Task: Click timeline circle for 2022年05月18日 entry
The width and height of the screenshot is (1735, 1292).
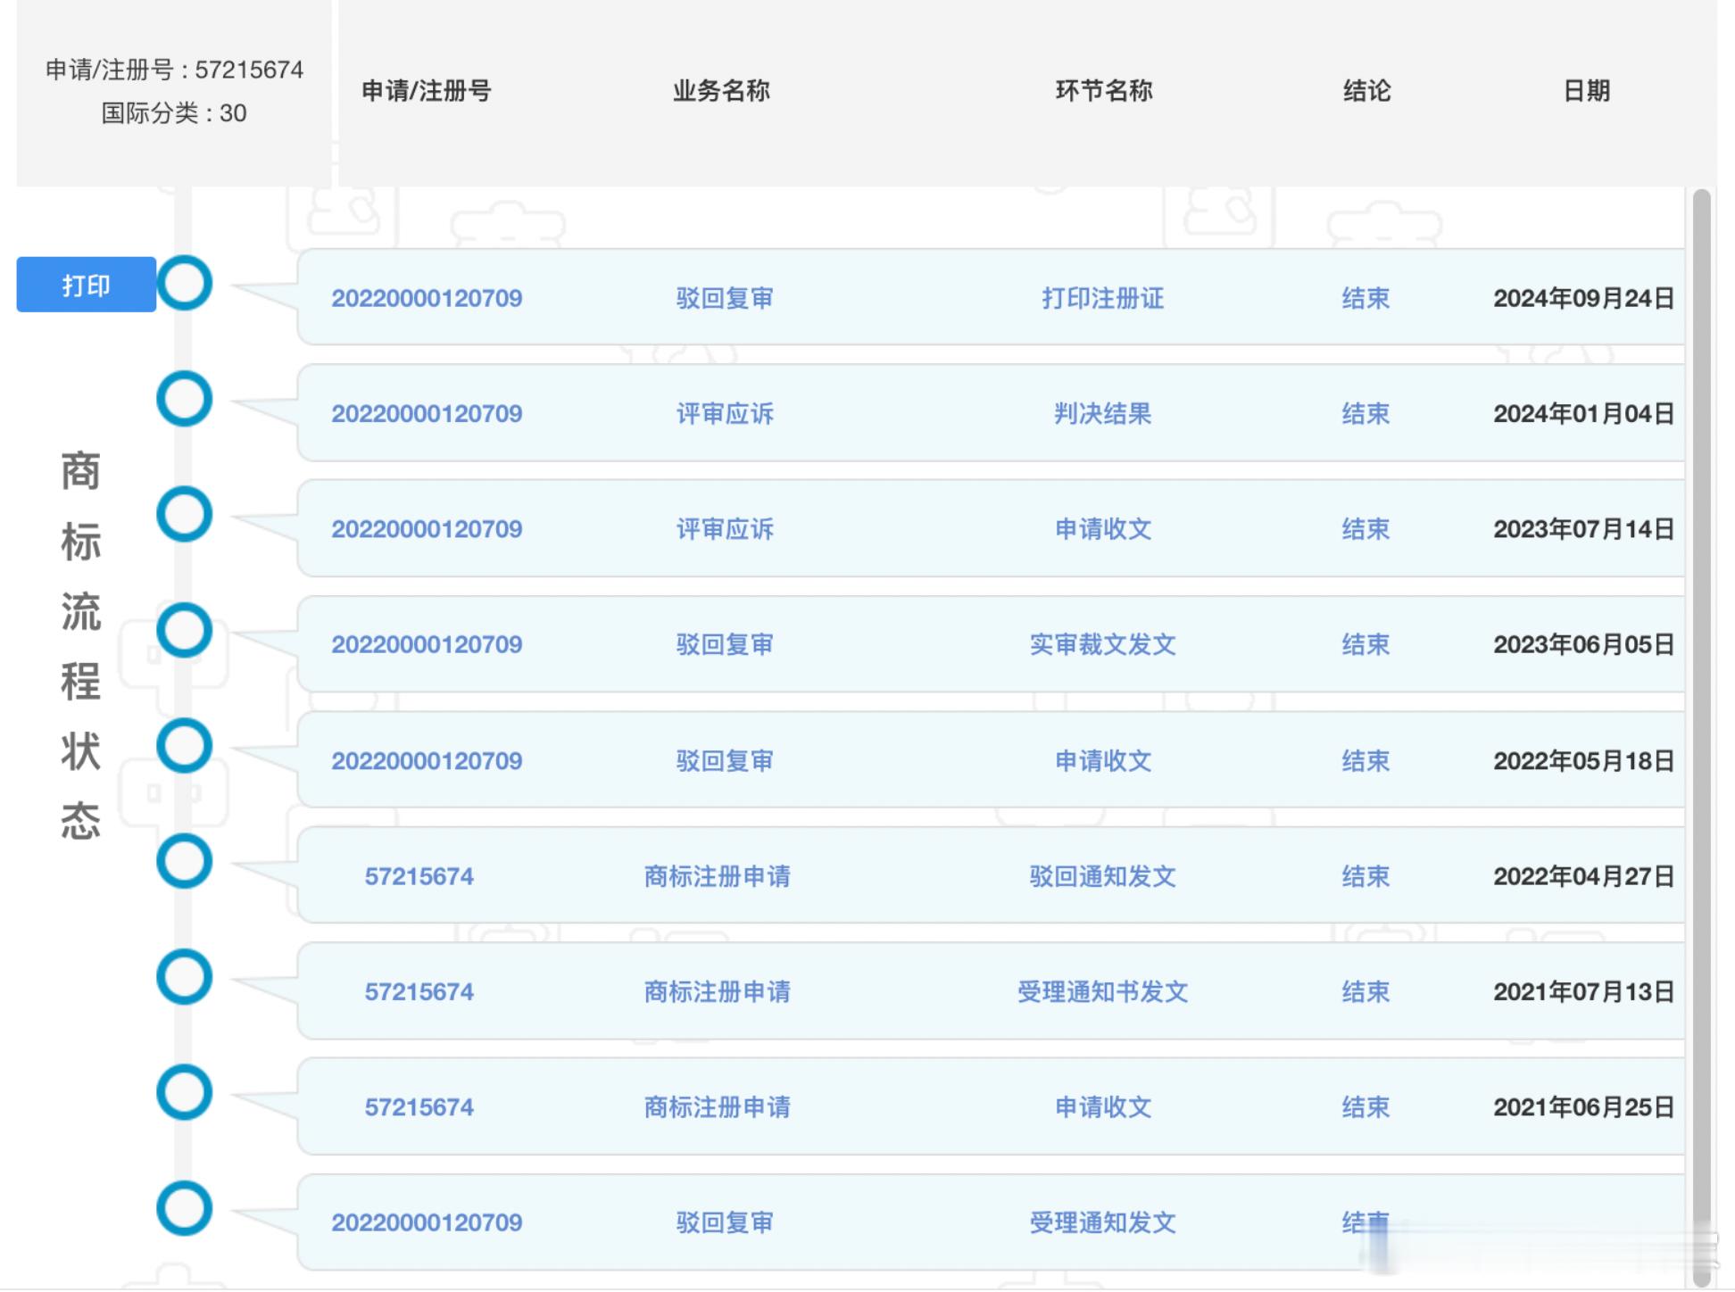Action: coord(185,746)
